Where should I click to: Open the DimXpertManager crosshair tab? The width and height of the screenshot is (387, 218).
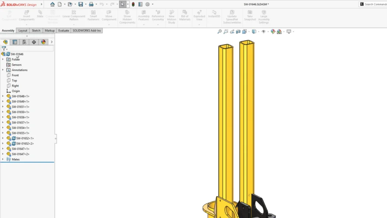[34, 42]
